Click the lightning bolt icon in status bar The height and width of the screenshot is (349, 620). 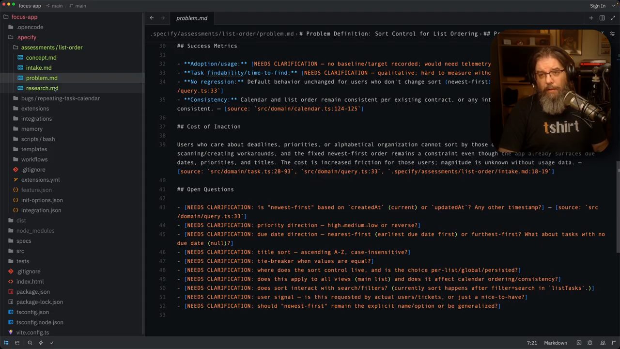tap(41, 343)
